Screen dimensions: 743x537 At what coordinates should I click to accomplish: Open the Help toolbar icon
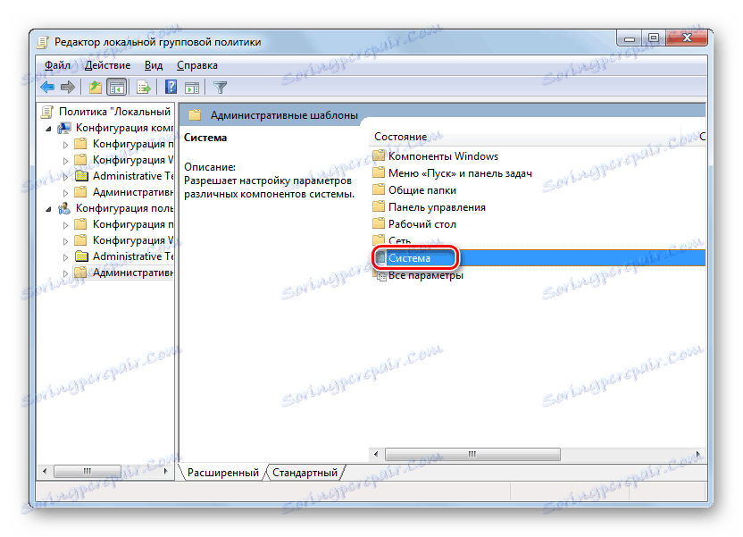coord(171,88)
